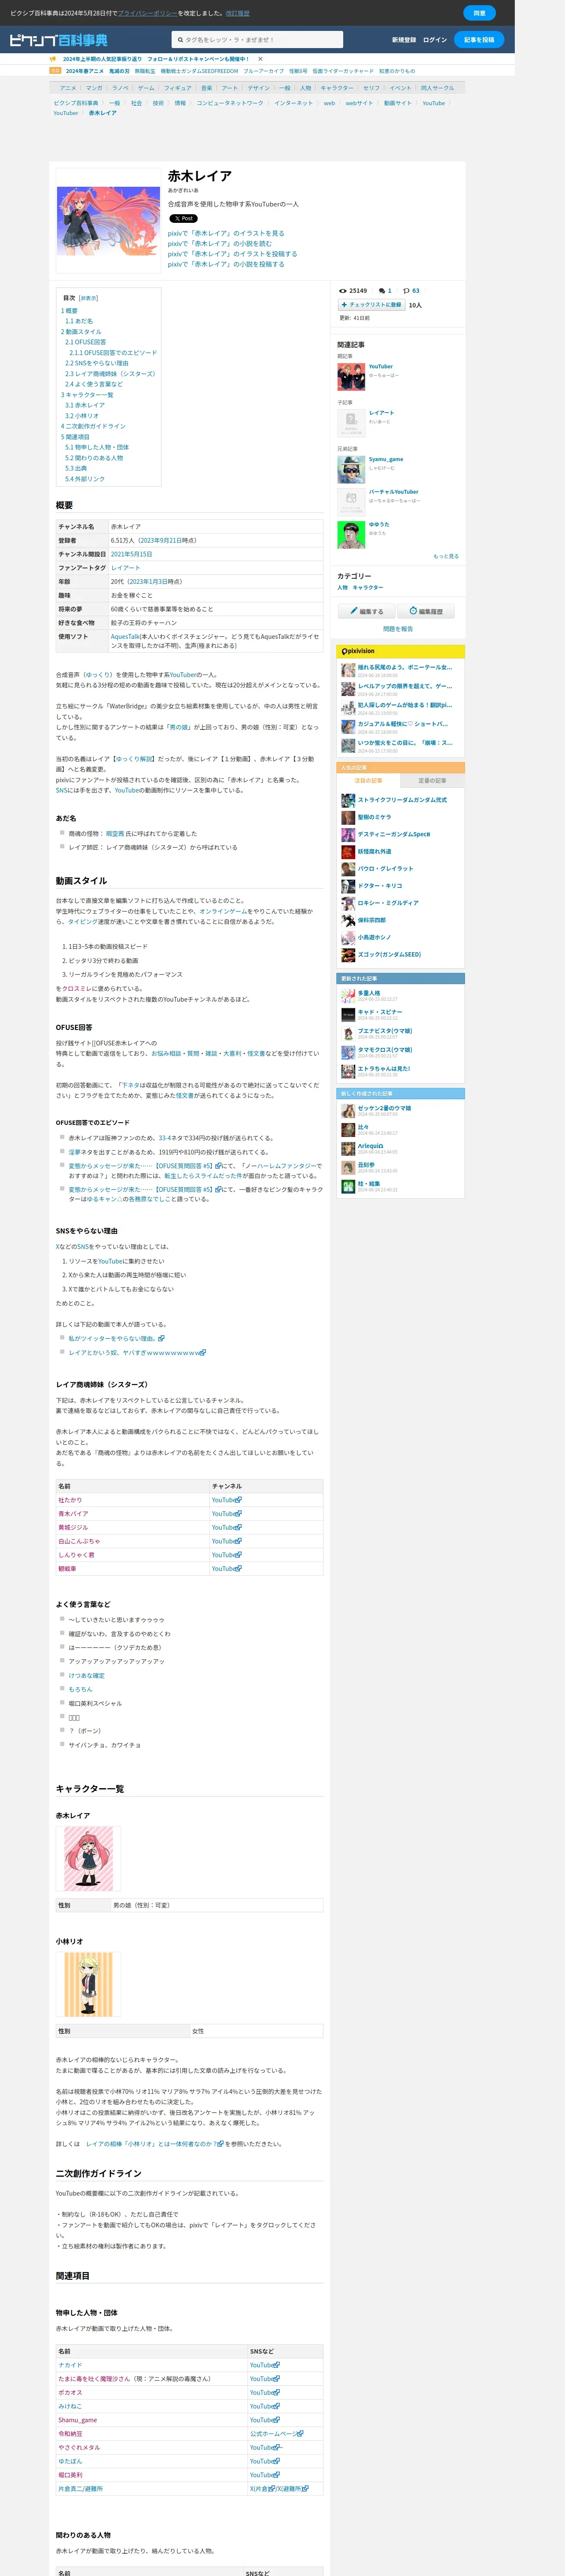The image size is (565, 2576).
Task: Click the pixivision header logo
Action: [x=358, y=651]
